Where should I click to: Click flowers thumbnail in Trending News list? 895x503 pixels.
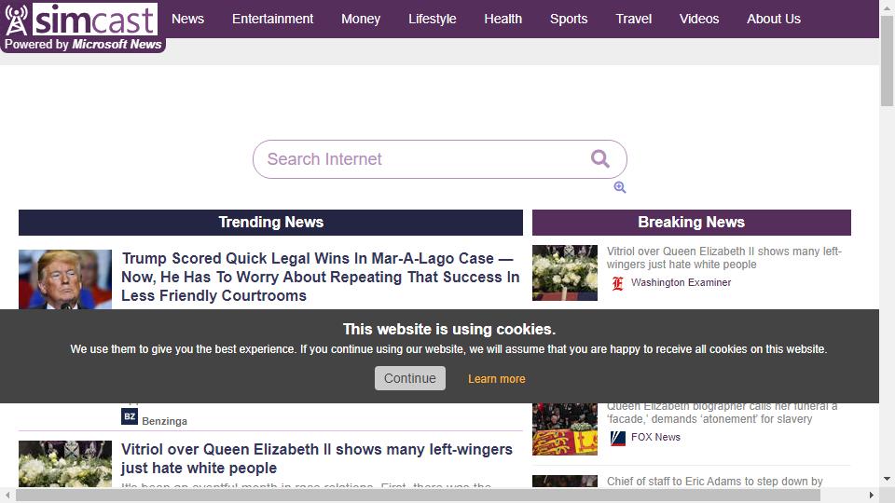coord(65,464)
